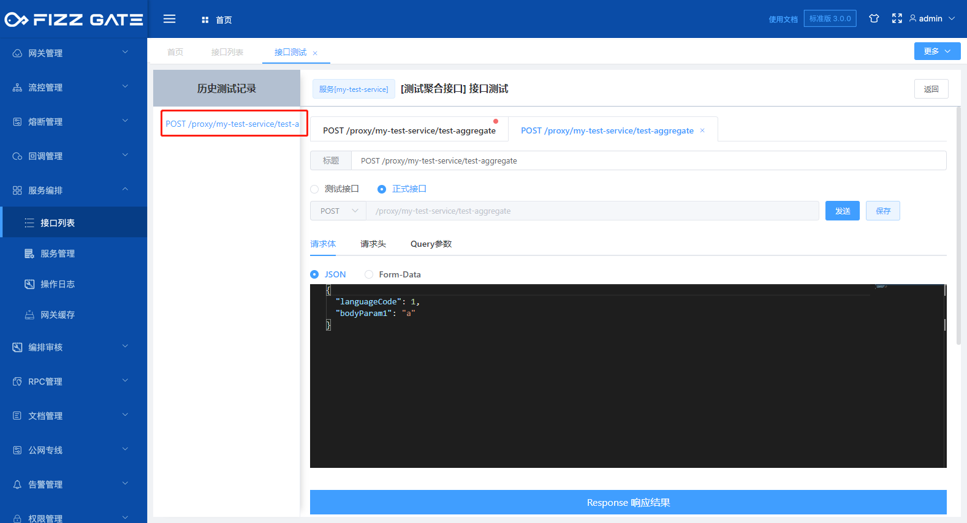The height and width of the screenshot is (523, 967).
Task: Click the RPC管理 icon
Action: pos(17,382)
